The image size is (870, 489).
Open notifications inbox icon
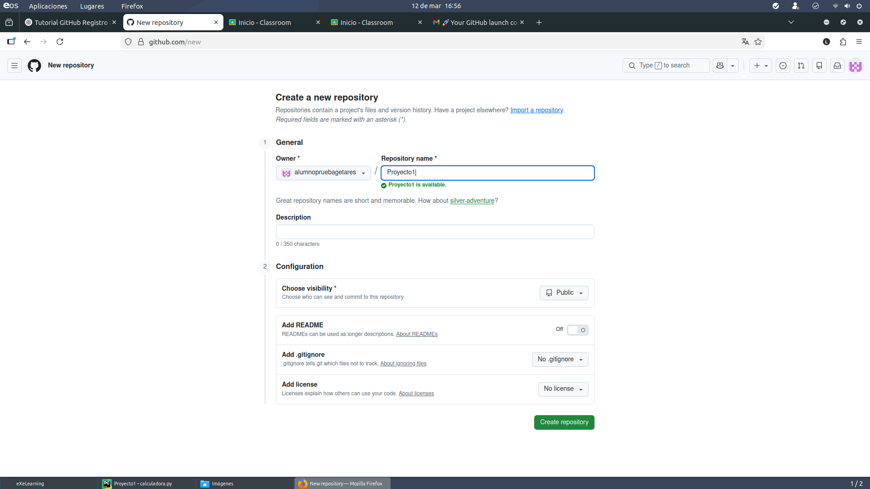click(837, 66)
